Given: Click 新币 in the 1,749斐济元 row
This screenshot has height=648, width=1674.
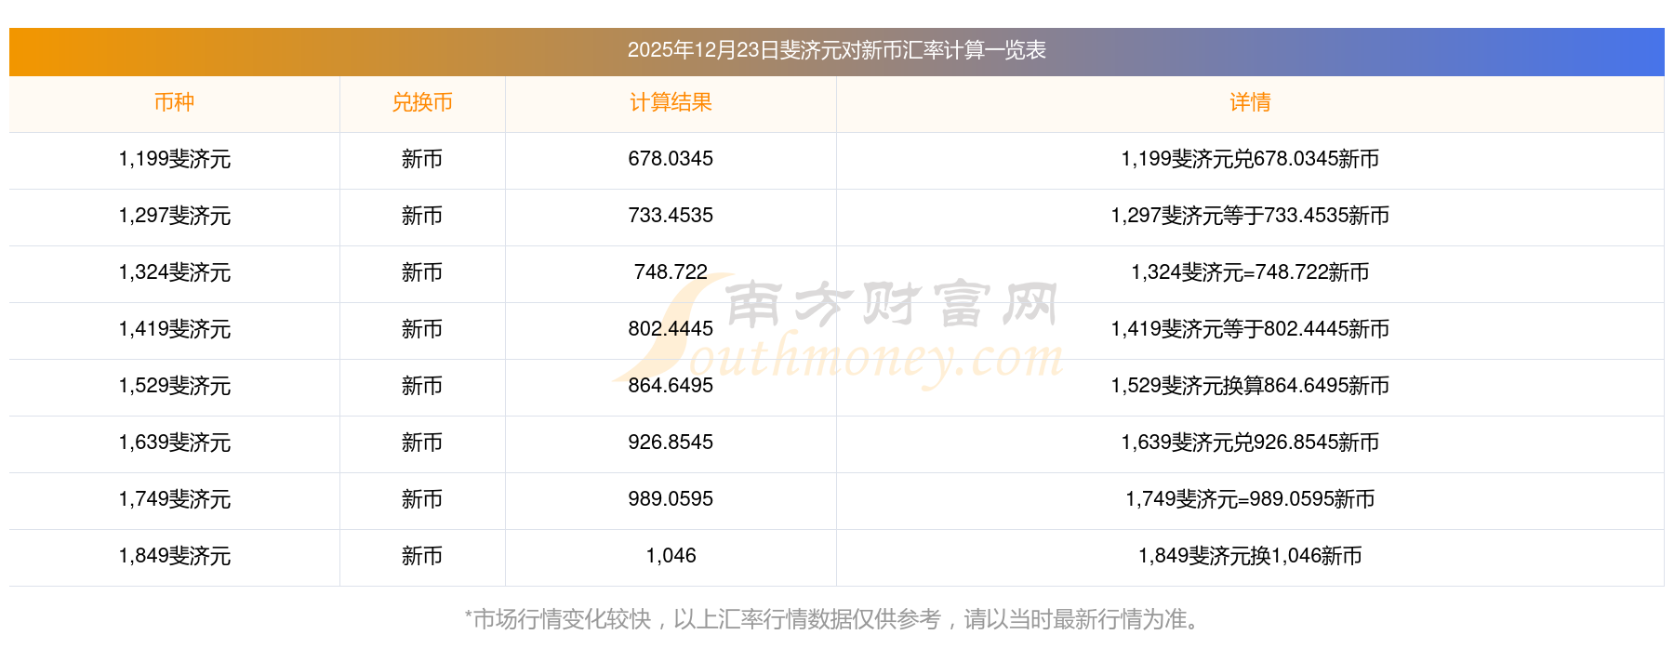Looking at the screenshot, I should [422, 499].
